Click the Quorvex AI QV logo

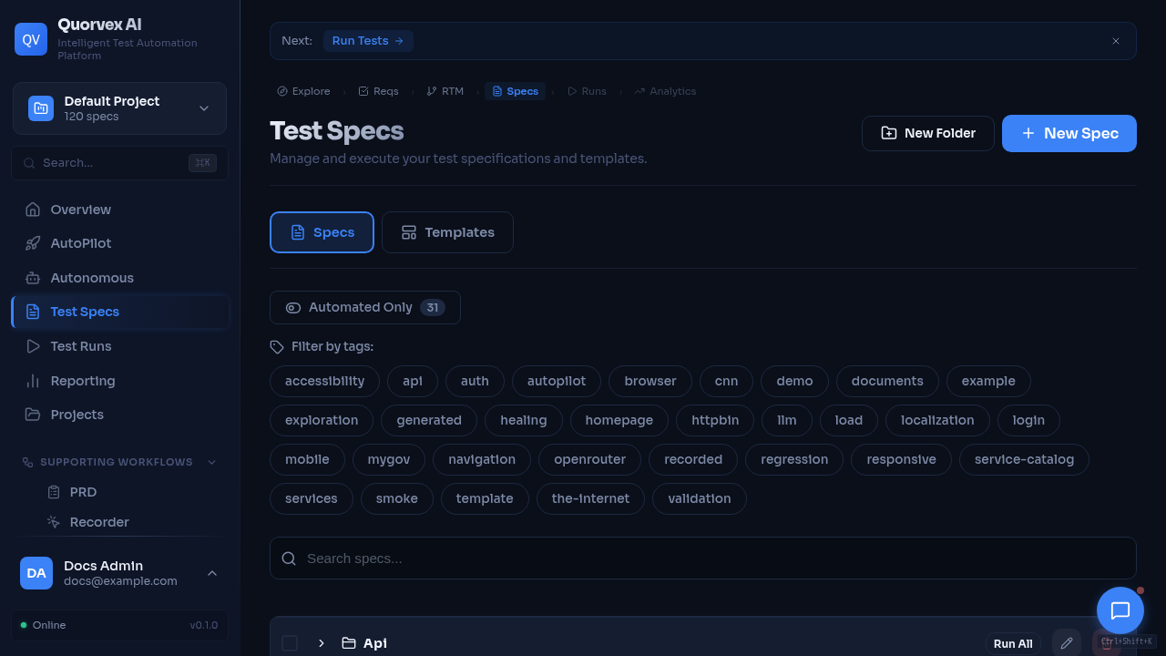tap(31, 39)
